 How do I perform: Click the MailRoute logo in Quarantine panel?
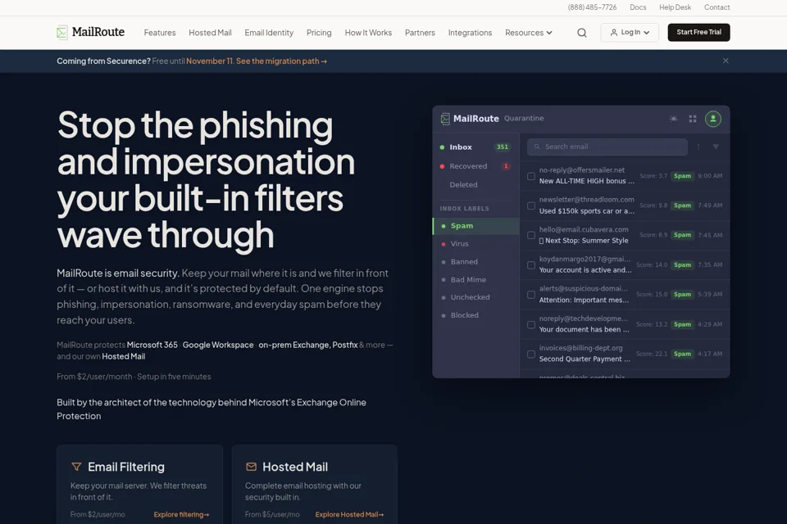pyautogui.click(x=470, y=119)
